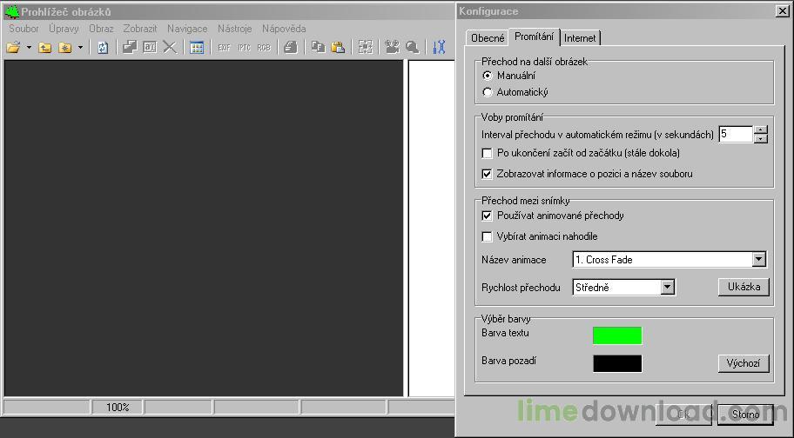Click the paste clipboard icon

(x=338, y=47)
